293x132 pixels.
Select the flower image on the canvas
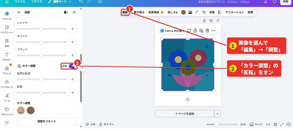(x=188, y=65)
